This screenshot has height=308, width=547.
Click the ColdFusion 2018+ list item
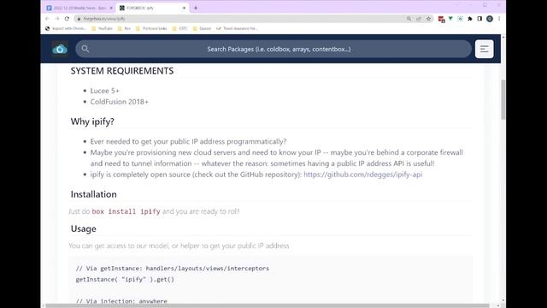point(120,102)
